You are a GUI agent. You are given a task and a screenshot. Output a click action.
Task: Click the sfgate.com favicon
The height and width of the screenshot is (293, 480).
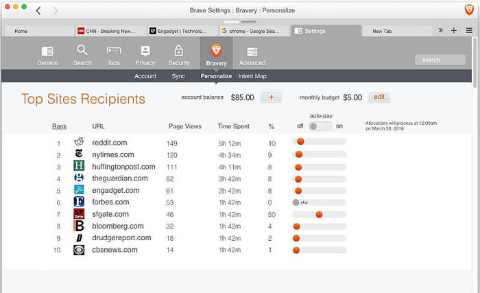79,213
